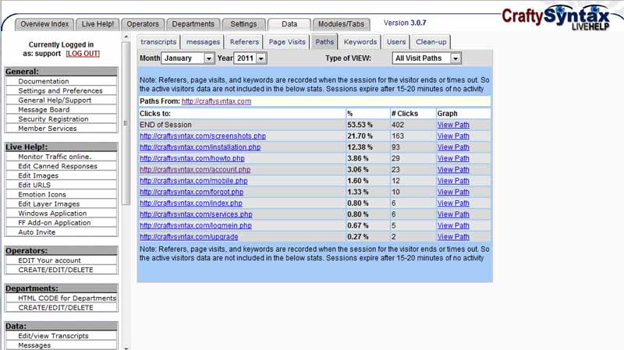The image size is (624, 350).
Task: Open the Year dropdown showing 2011
Action: (x=250, y=58)
